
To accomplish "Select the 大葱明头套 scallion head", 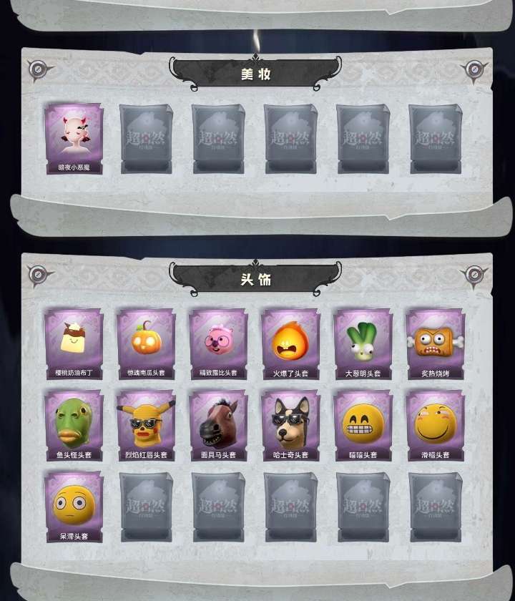I will point(363,344).
